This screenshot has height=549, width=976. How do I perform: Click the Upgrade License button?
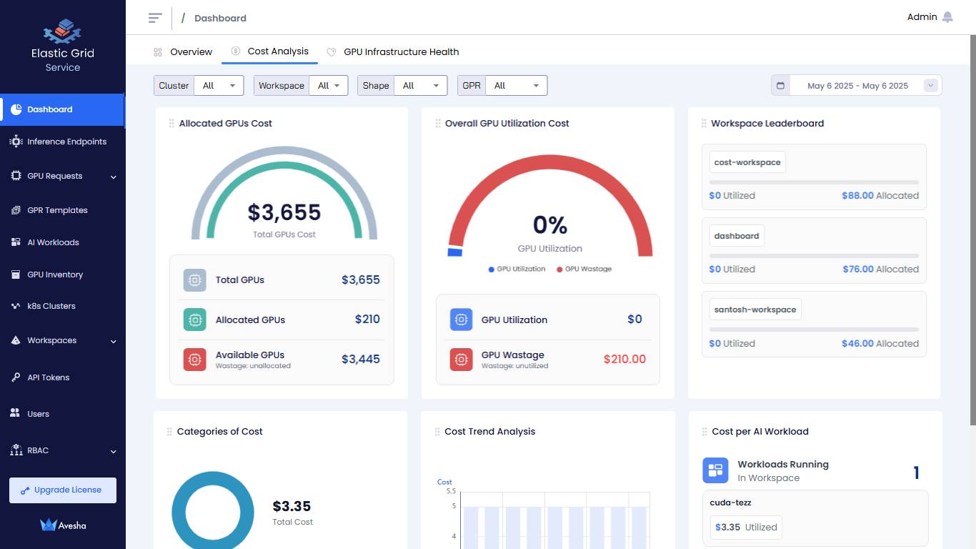[63, 490]
